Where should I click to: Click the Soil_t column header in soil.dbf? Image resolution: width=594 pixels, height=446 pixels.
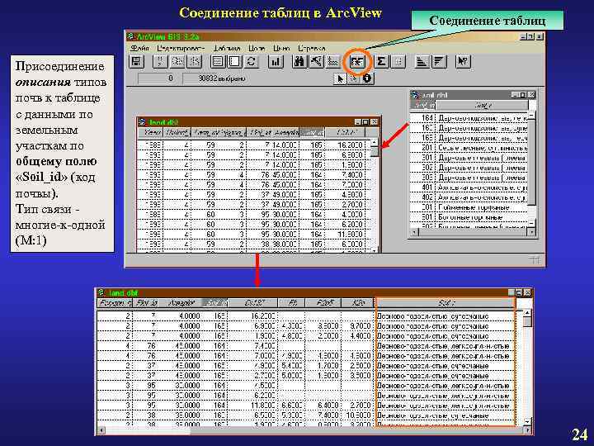[x=482, y=105]
